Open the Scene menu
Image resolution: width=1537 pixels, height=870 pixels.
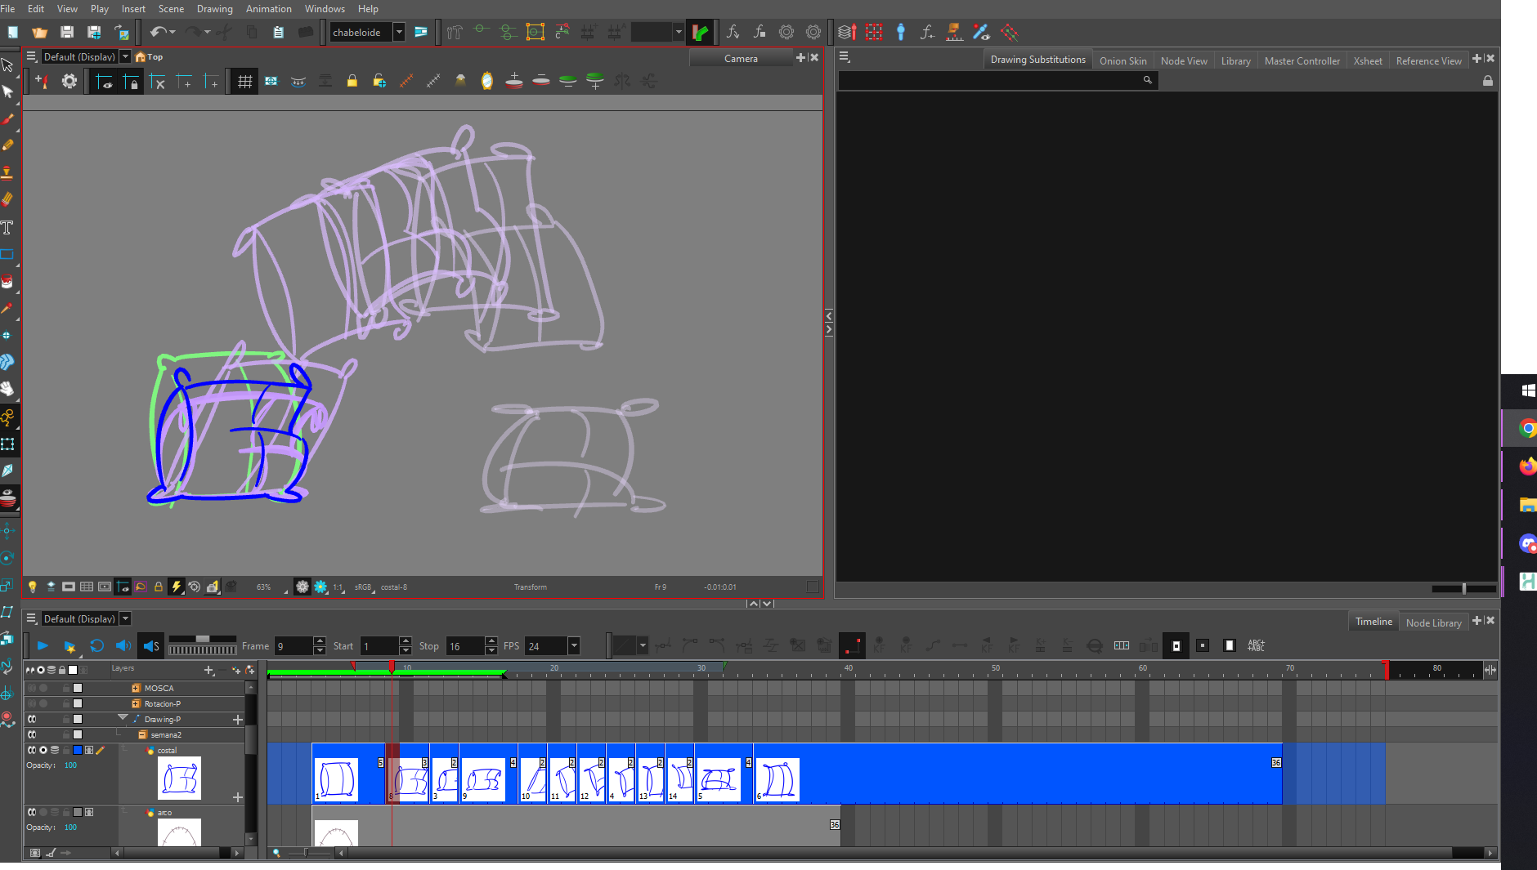tap(171, 8)
